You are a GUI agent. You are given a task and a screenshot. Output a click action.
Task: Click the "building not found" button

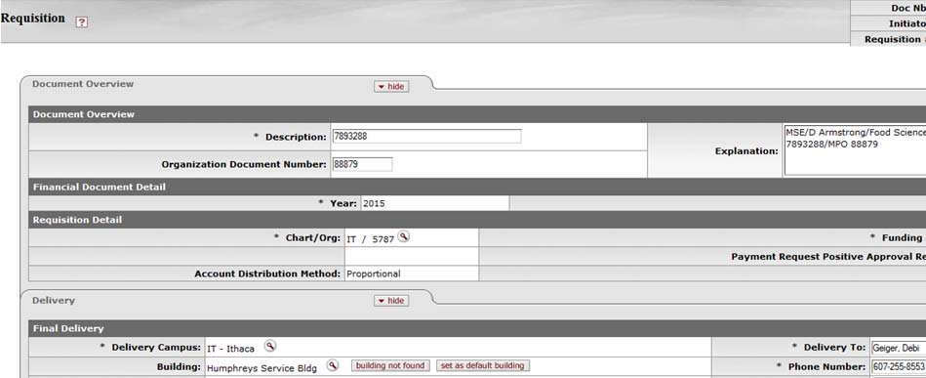[390, 365]
